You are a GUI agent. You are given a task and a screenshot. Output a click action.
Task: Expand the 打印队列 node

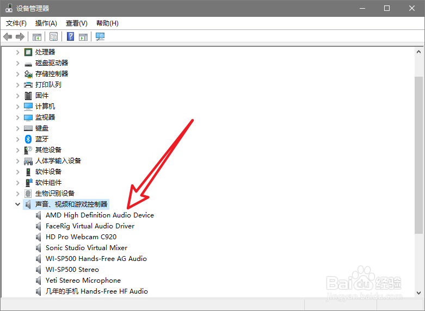tap(17, 85)
